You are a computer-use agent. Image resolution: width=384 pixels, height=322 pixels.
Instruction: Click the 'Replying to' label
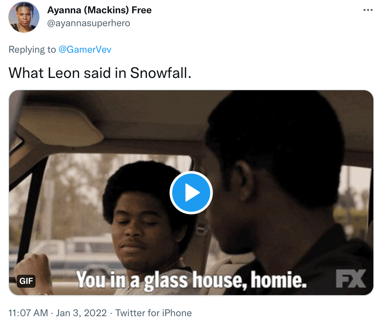[x=32, y=49]
